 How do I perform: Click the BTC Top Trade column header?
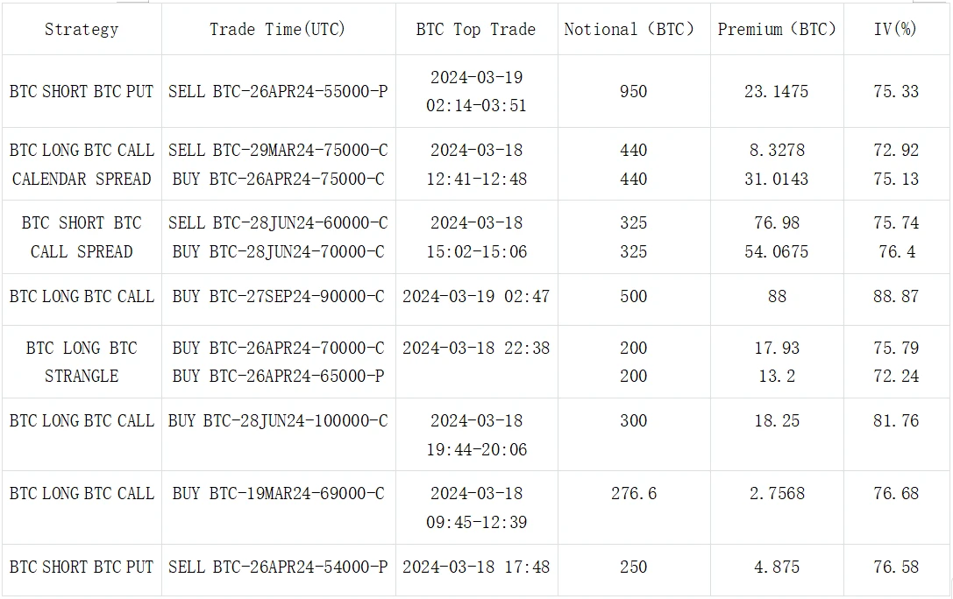(476, 30)
